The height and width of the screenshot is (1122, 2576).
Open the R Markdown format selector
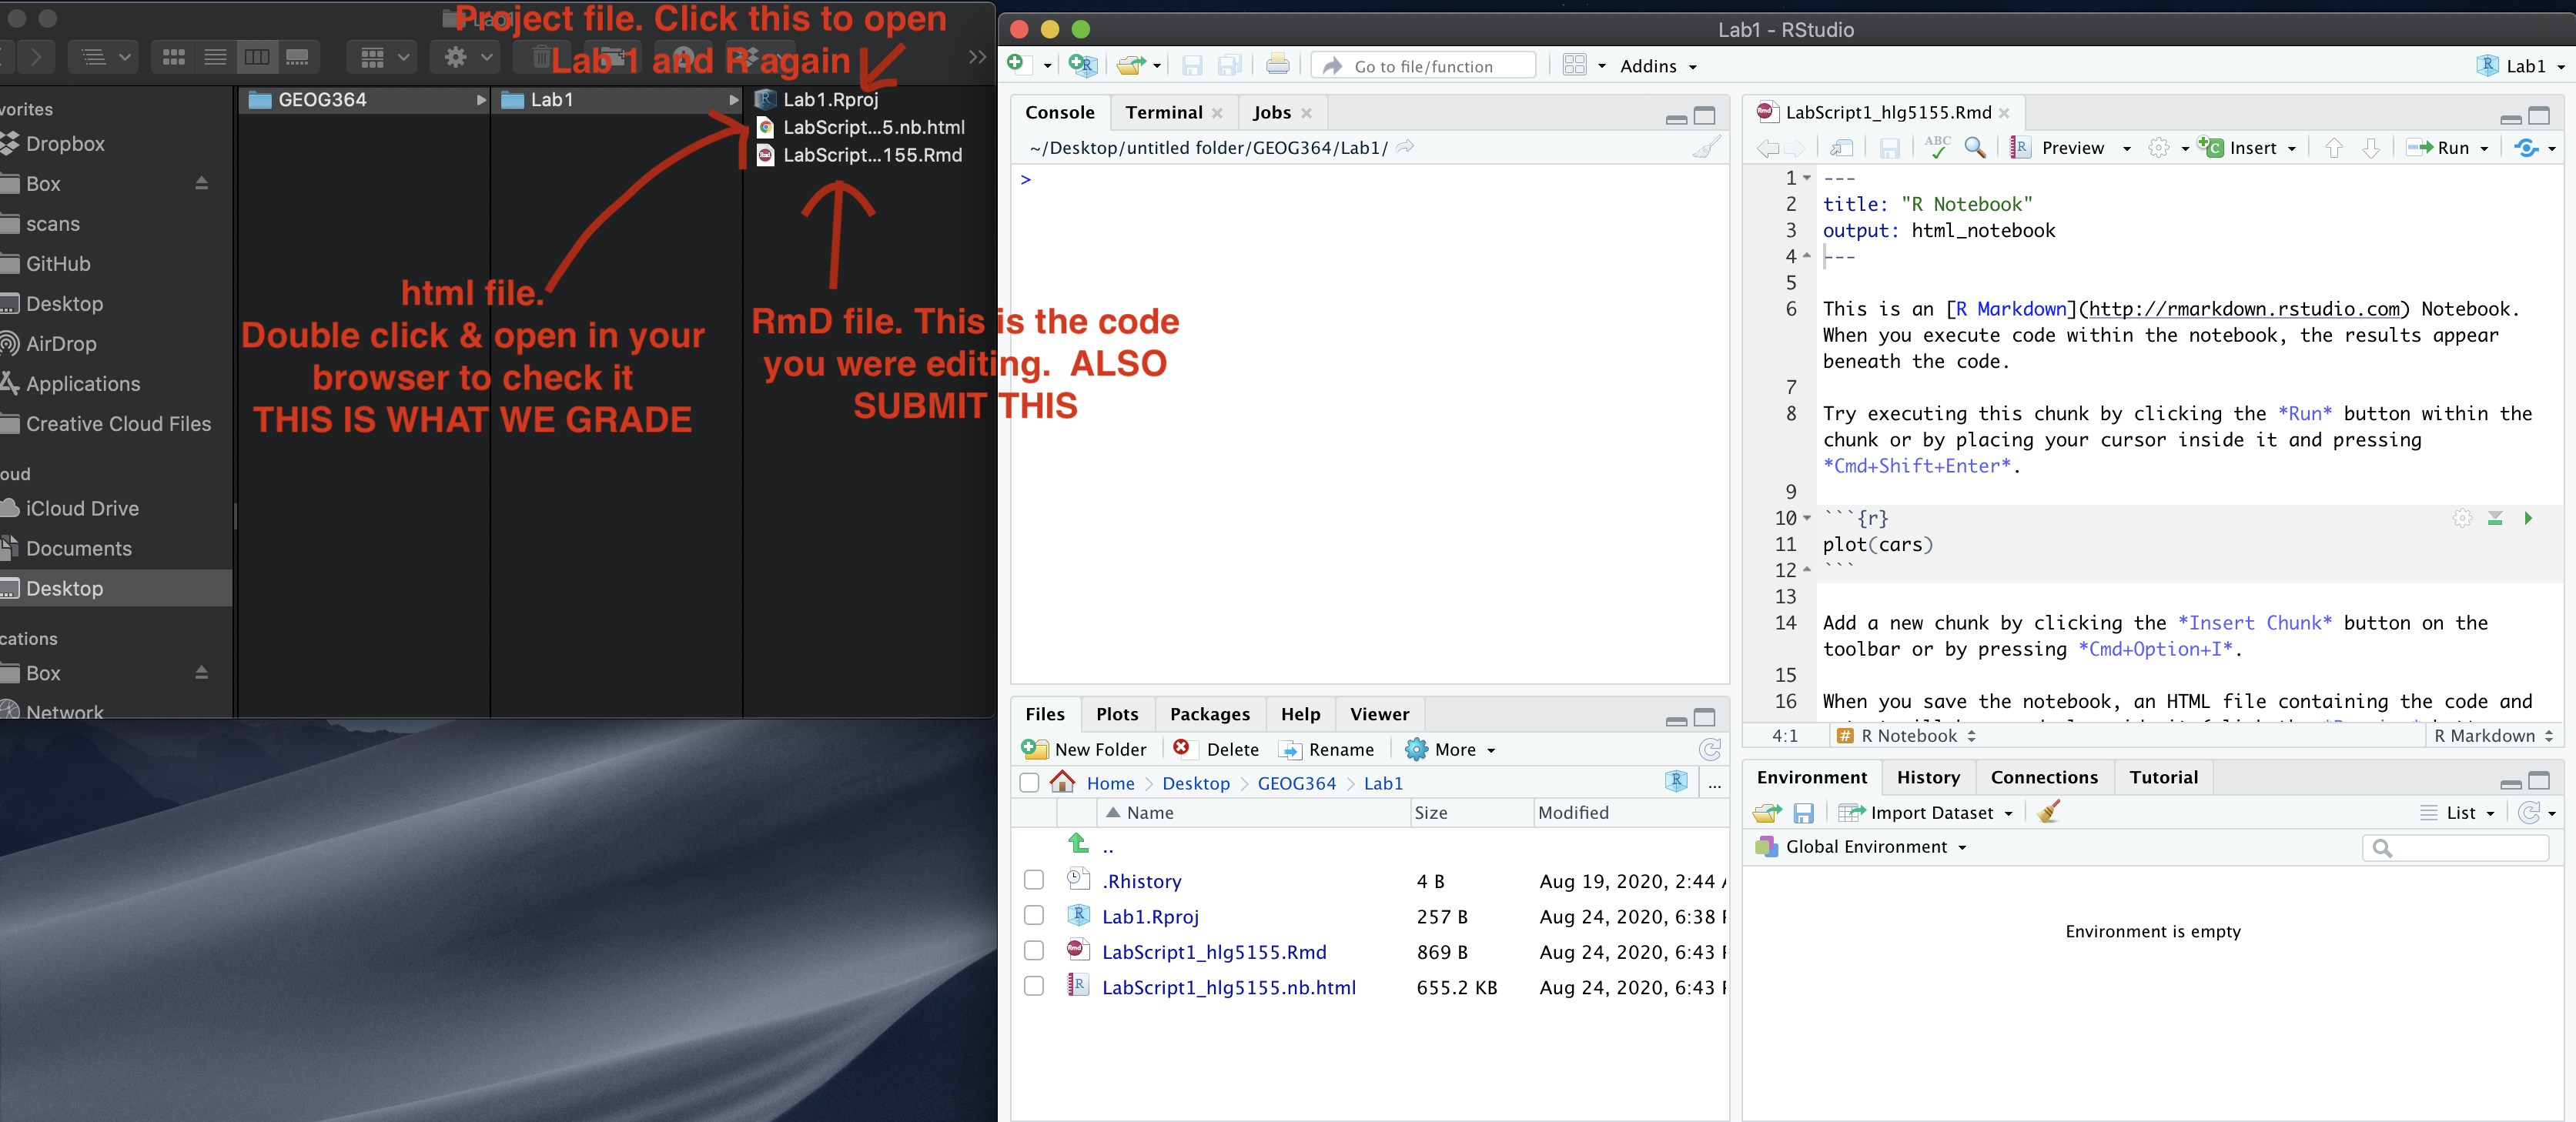2490,736
